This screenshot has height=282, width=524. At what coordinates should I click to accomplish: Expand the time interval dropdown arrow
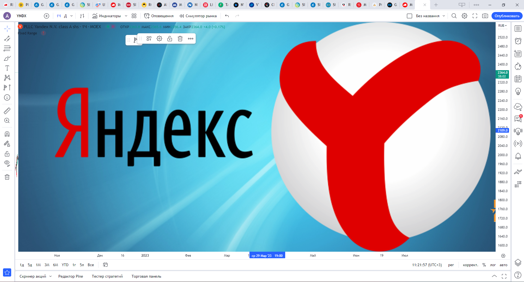(x=72, y=16)
